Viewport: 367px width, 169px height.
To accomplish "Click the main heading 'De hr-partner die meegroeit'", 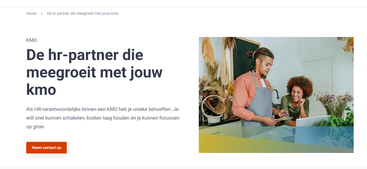I will (94, 72).
